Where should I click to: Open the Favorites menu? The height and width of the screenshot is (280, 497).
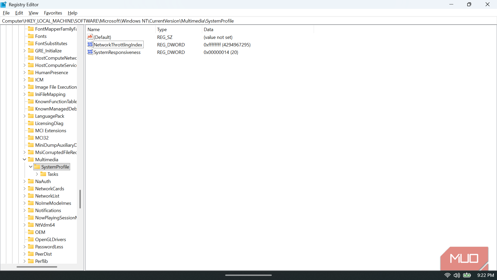(x=53, y=13)
